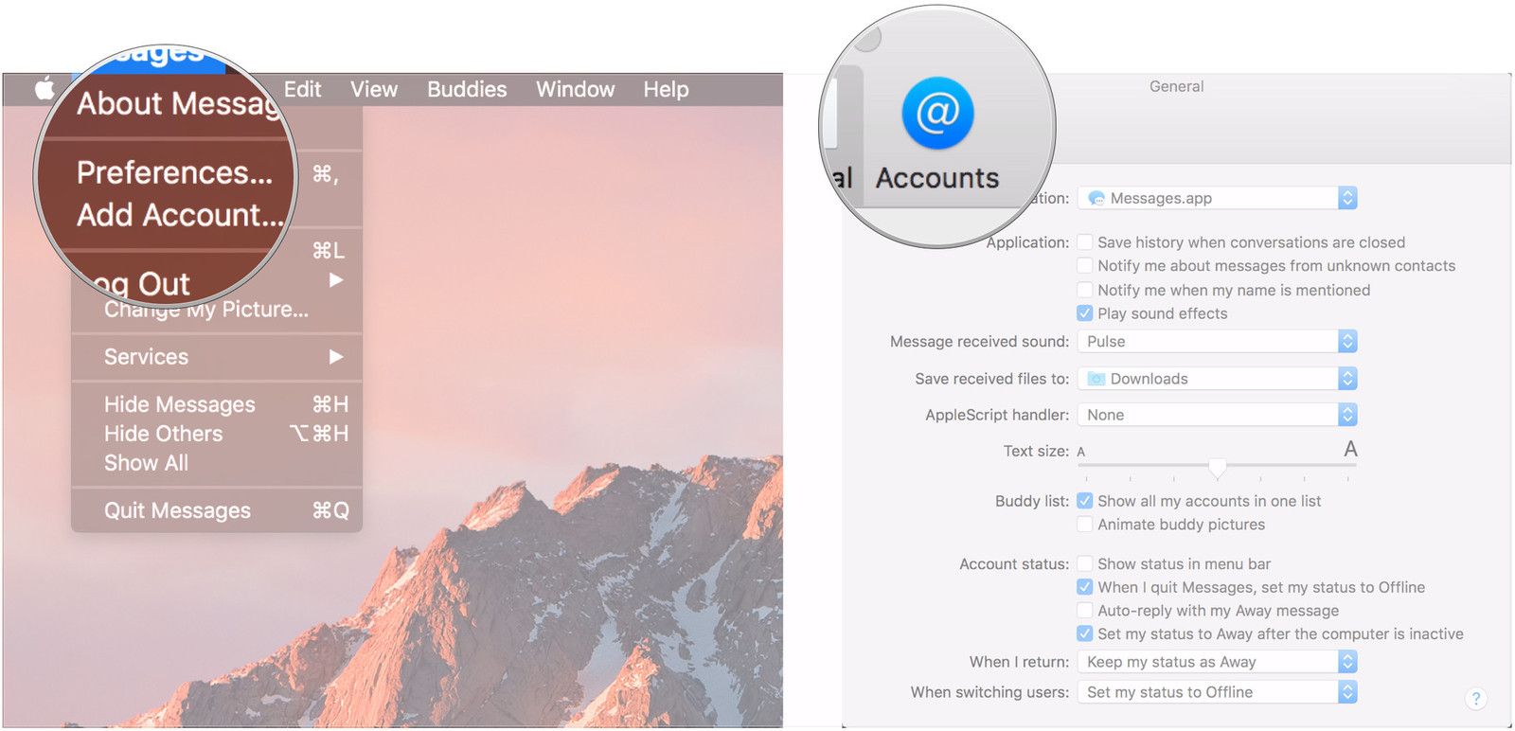Change the When I return dropdown
Image resolution: width=1515 pixels, height=731 pixels.
pos(1217,662)
